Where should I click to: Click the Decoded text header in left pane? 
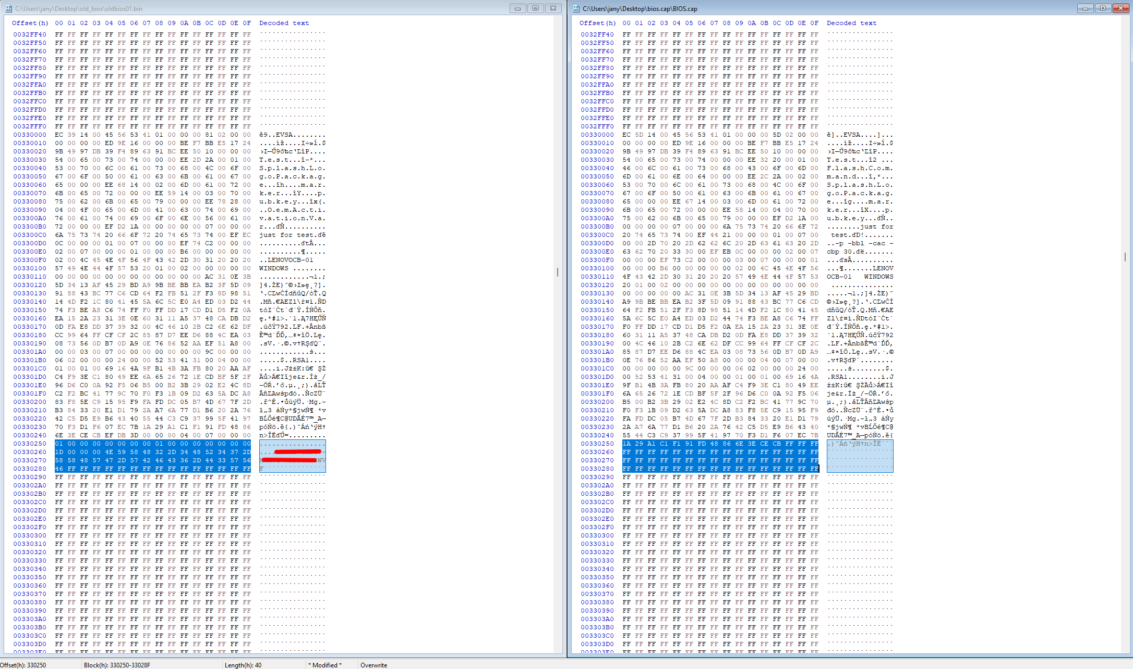pos(284,23)
